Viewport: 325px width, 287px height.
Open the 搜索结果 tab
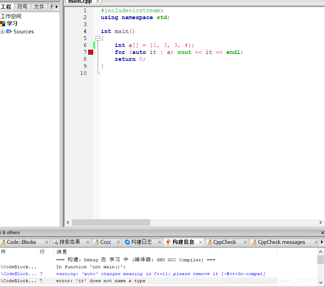pos(69,242)
